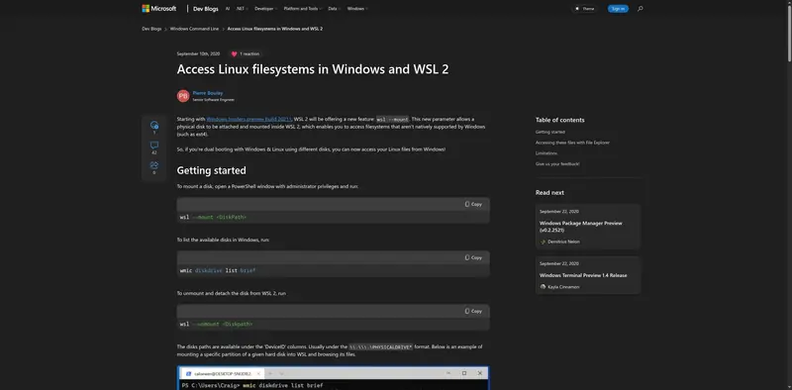The image size is (792, 390).
Task: Open Windows Terminal Preview 1.4 Release article
Action: coord(583,275)
